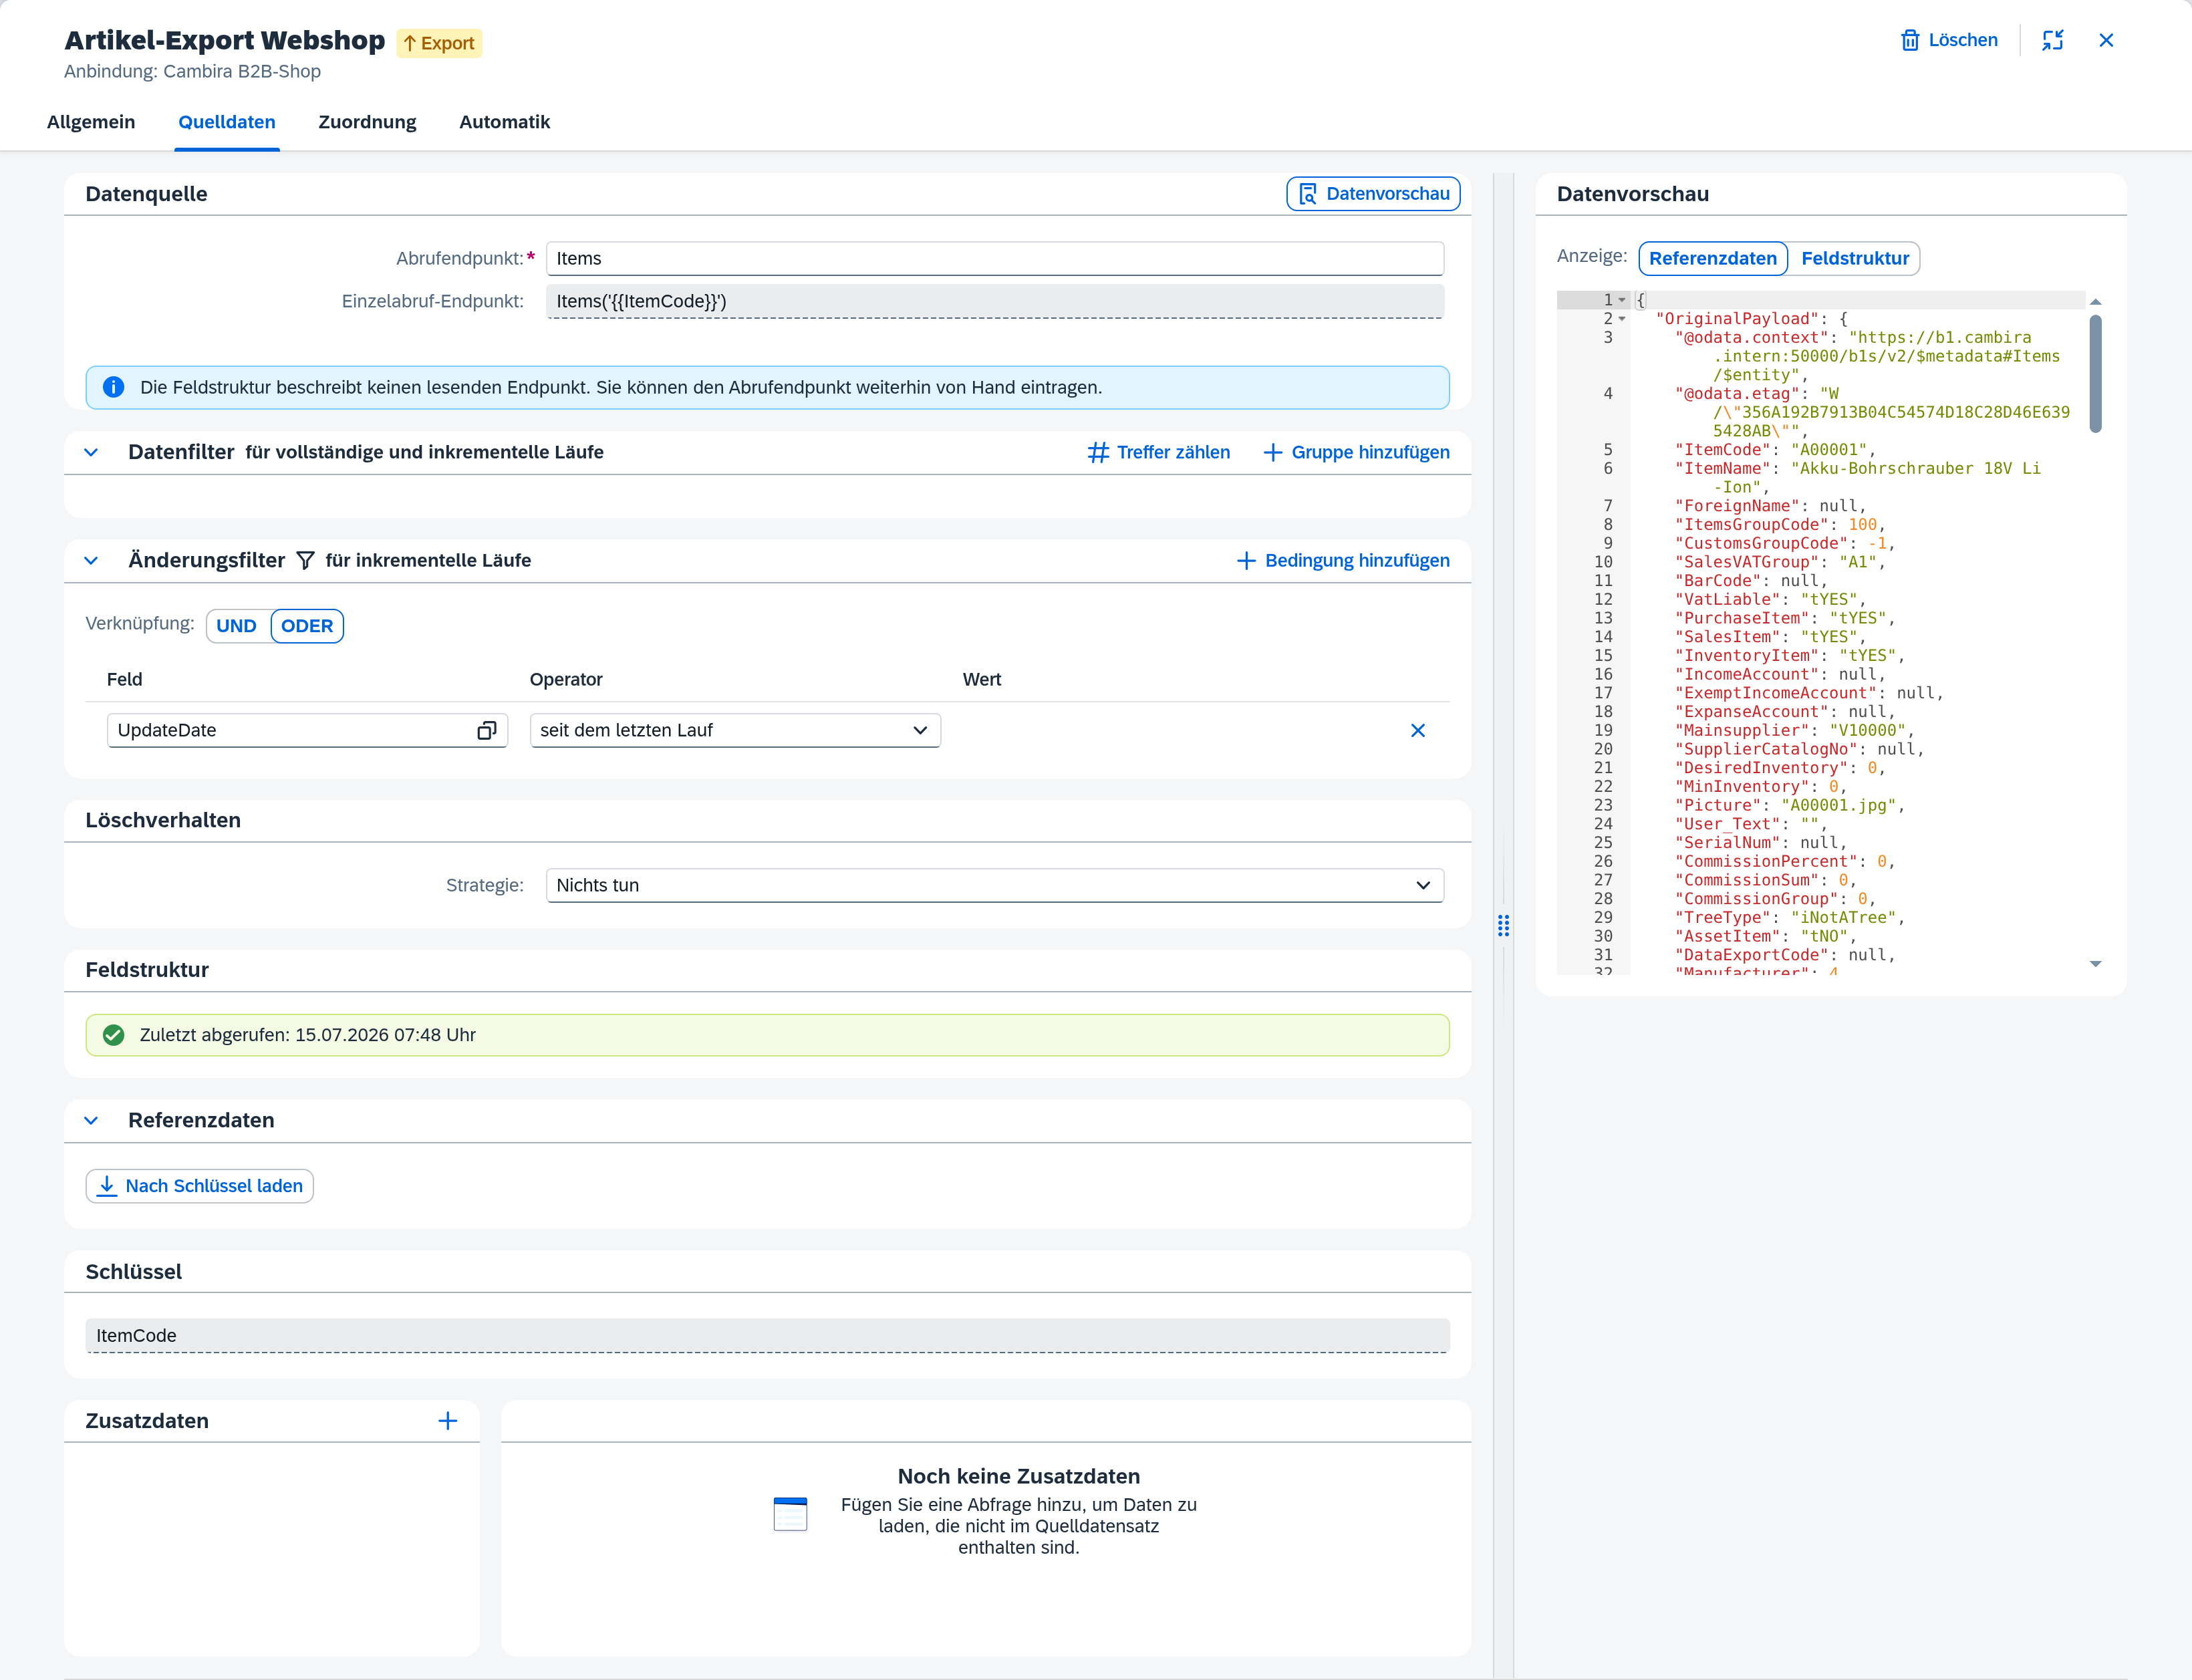The image size is (2192, 1680).
Task: Click the Änderungsfilter funnel icon
Action: pyautogui.click(x=306, y=560)
